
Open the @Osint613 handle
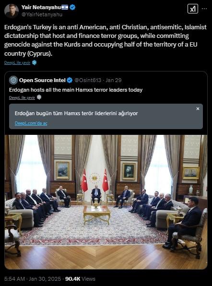click(x=88, y=80)
